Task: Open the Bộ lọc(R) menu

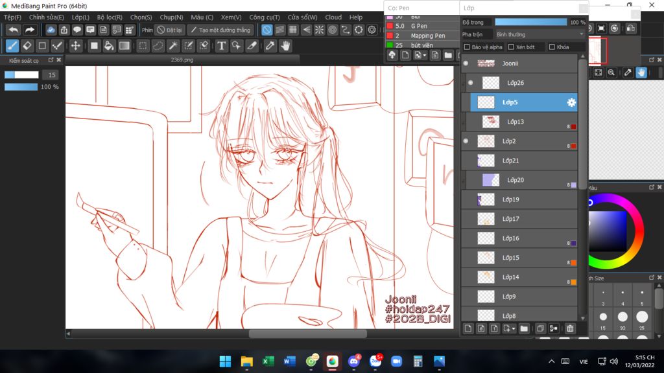Action: [x=110, y=17]
